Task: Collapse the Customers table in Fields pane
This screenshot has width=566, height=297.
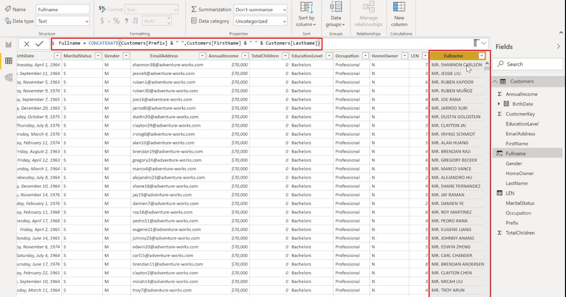Action: pyautogui.click(x=495, y=81)
